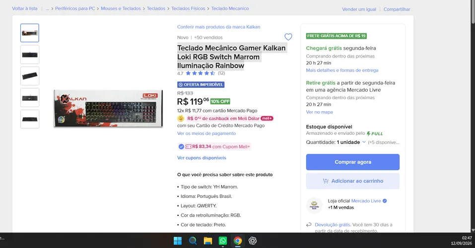This screenshot has width=475, height=248.
Task: Click the text 'Idioma: Português Brasil.'
Action: click(206, 196)
